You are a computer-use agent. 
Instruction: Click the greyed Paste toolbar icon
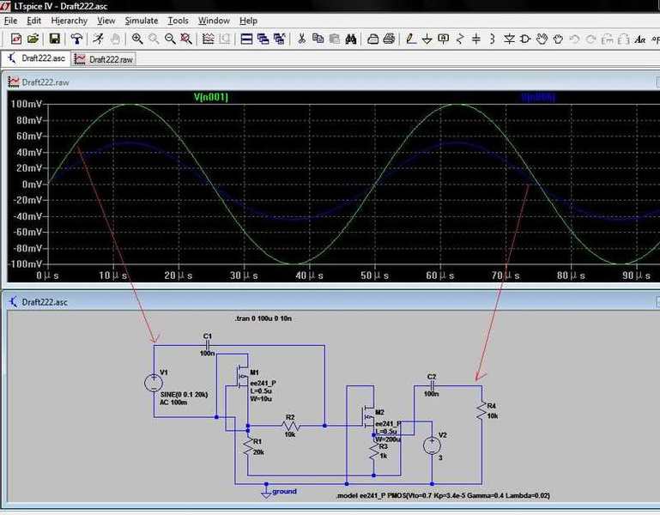coord(334,39)
